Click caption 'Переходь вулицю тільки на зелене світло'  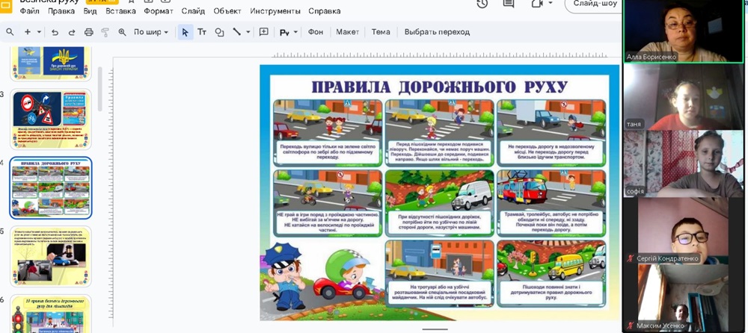coord(328,152)
